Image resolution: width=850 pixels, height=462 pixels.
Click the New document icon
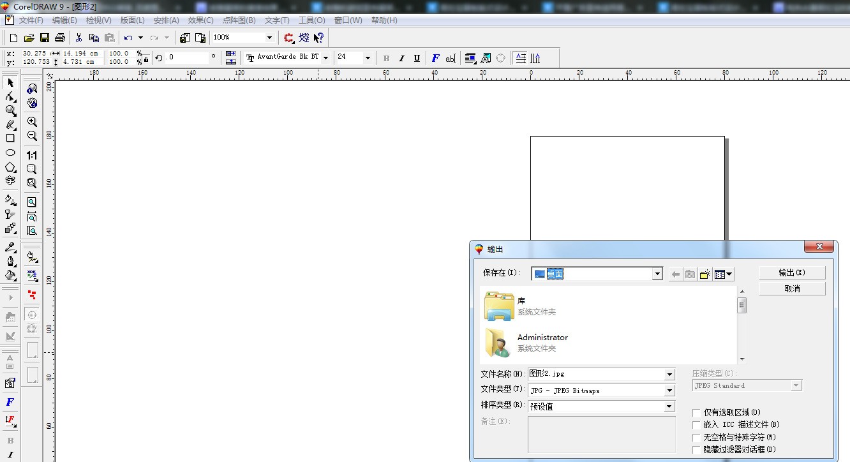14,38
